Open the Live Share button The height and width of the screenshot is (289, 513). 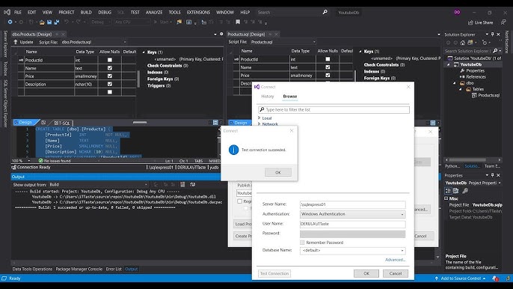point(480,22)
